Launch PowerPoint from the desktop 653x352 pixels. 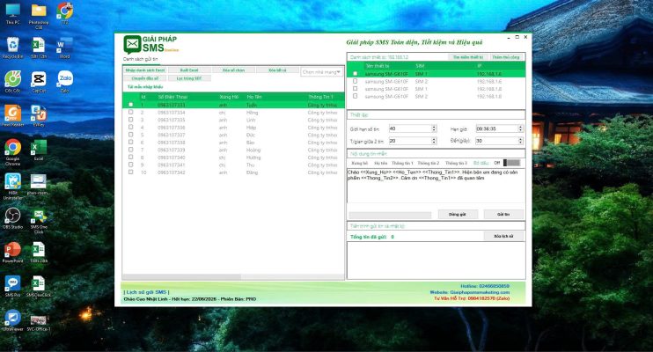12,249
